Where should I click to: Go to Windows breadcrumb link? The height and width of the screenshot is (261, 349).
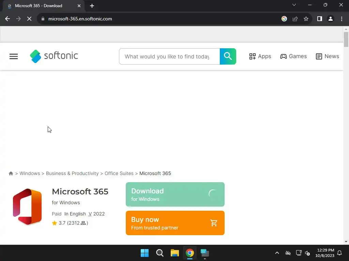pyautogui.click(x=30, y=173)
